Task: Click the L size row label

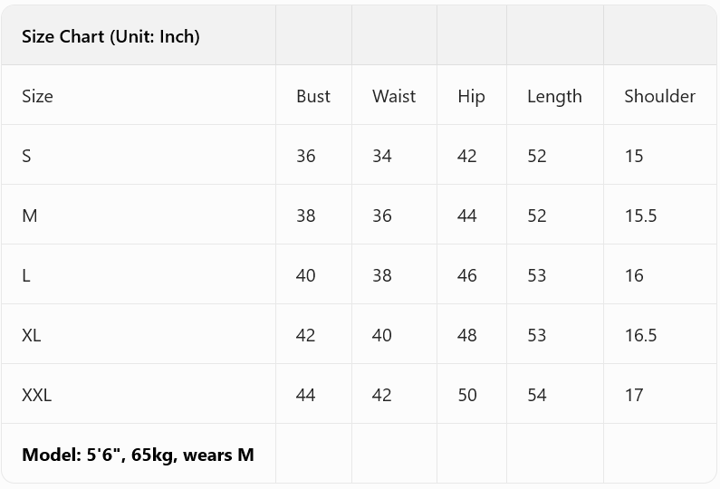Action: 26,275
